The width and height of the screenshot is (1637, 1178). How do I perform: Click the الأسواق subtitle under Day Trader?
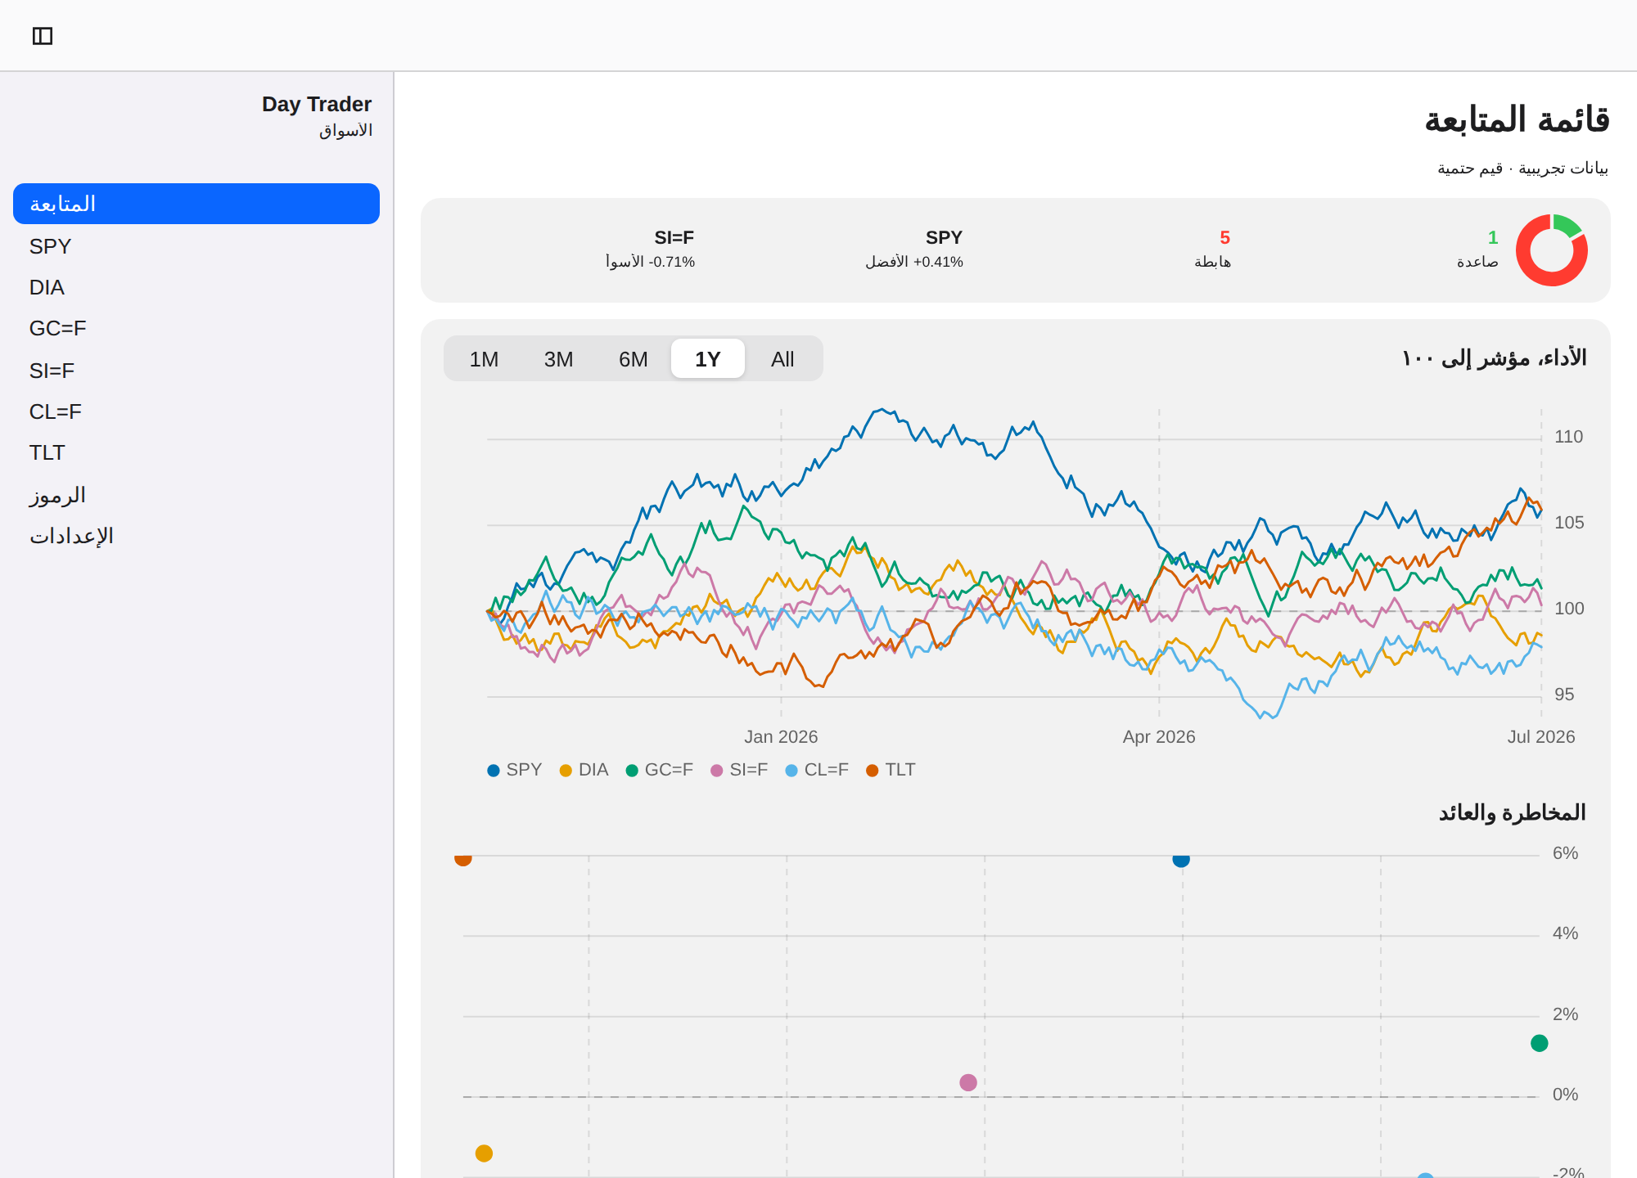pos(345,131)
